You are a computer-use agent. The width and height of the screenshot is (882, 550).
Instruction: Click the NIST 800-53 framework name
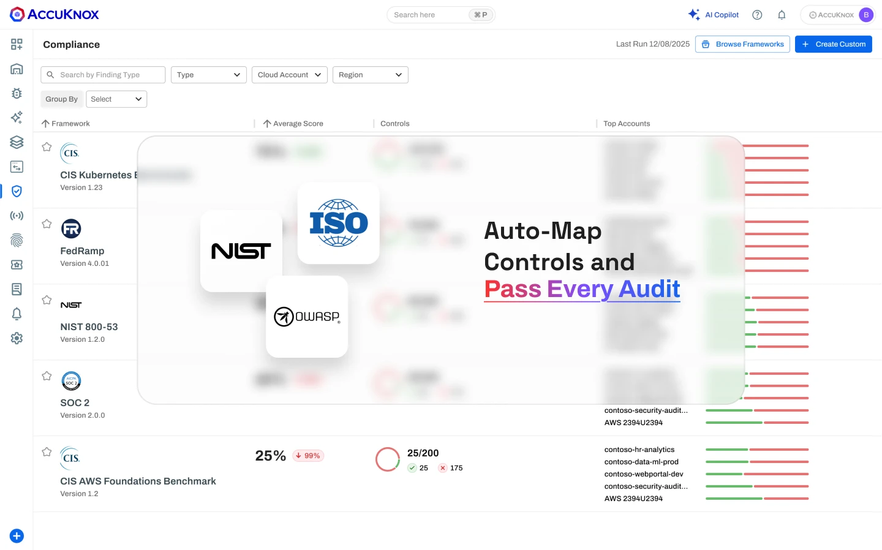pos(89,327)
